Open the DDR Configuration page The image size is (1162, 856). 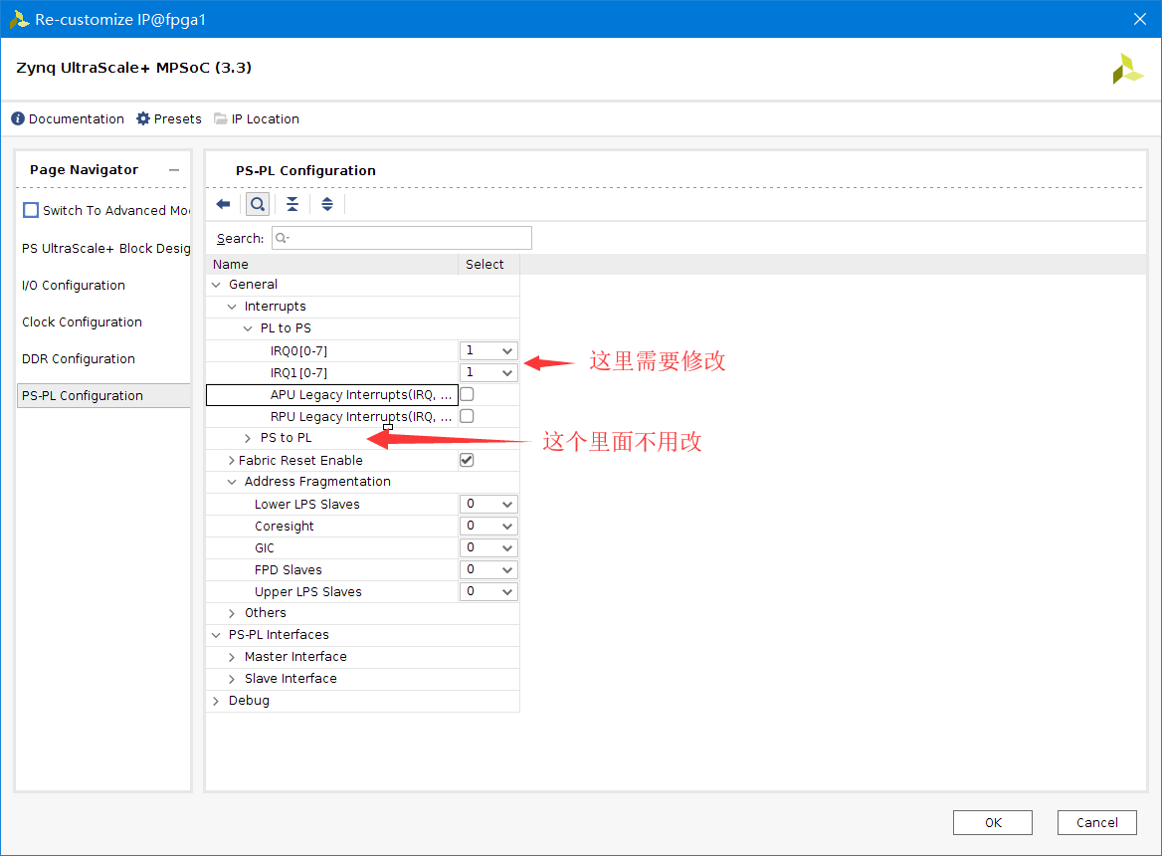78,358
